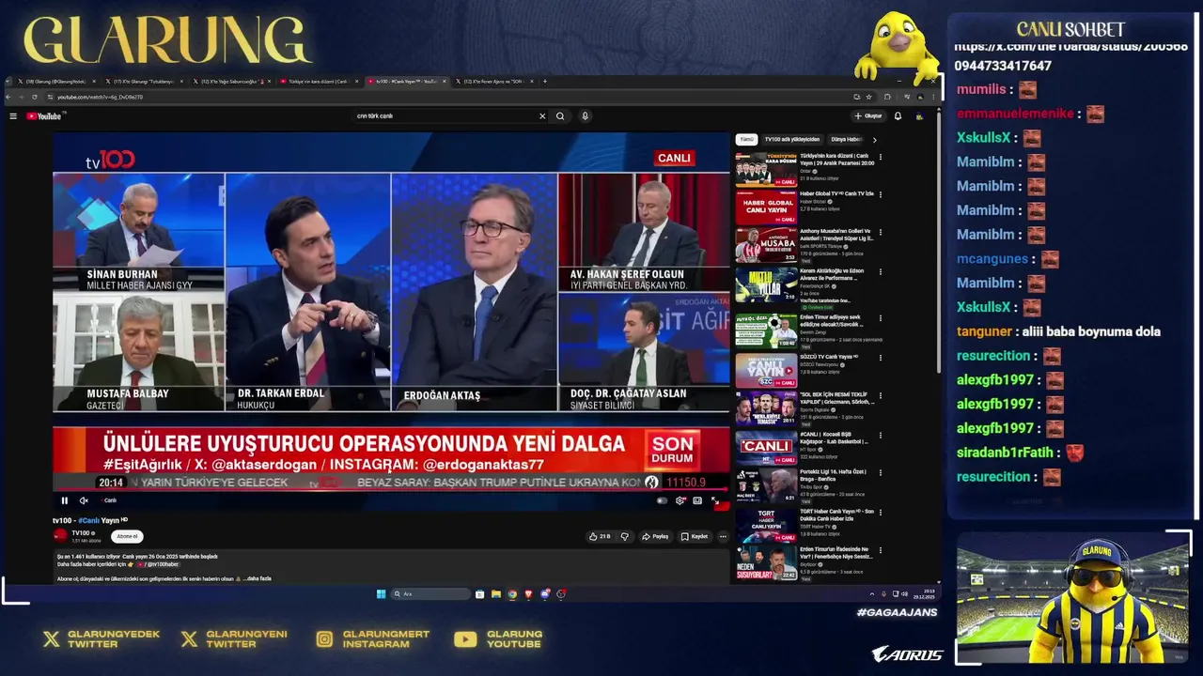Open the TV100 channel avatar

[60, 536]
